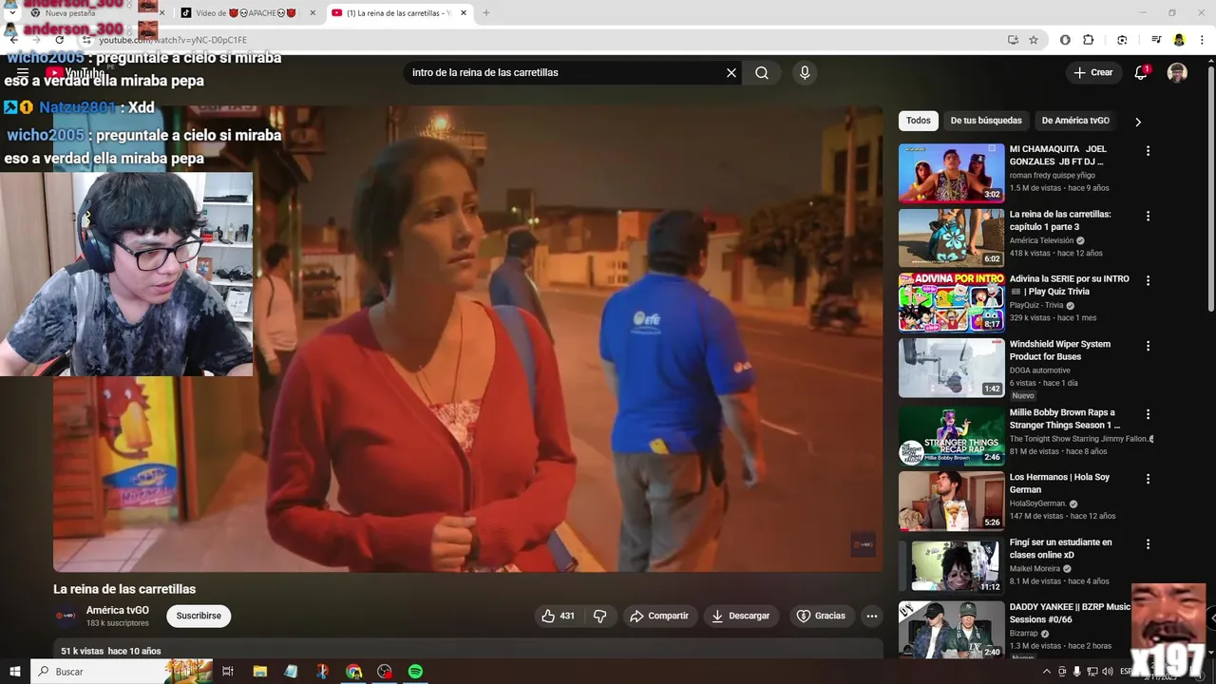Open options for Hola Soy German video
1216x684 pixels.
[1148, 480]
